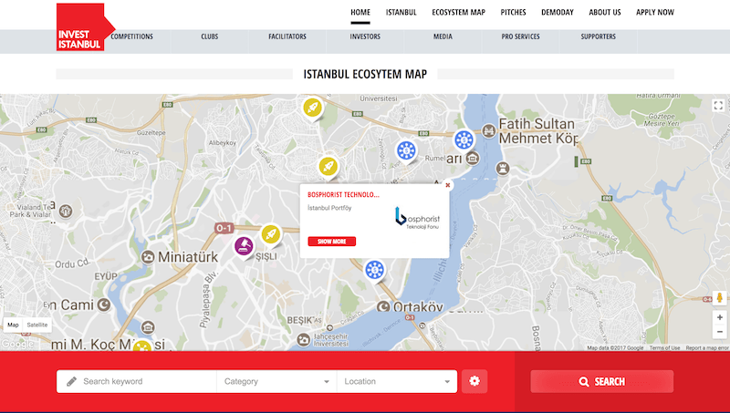Click the Street View pegman icon
Screen dimensions: 730x413
(719, 297)
